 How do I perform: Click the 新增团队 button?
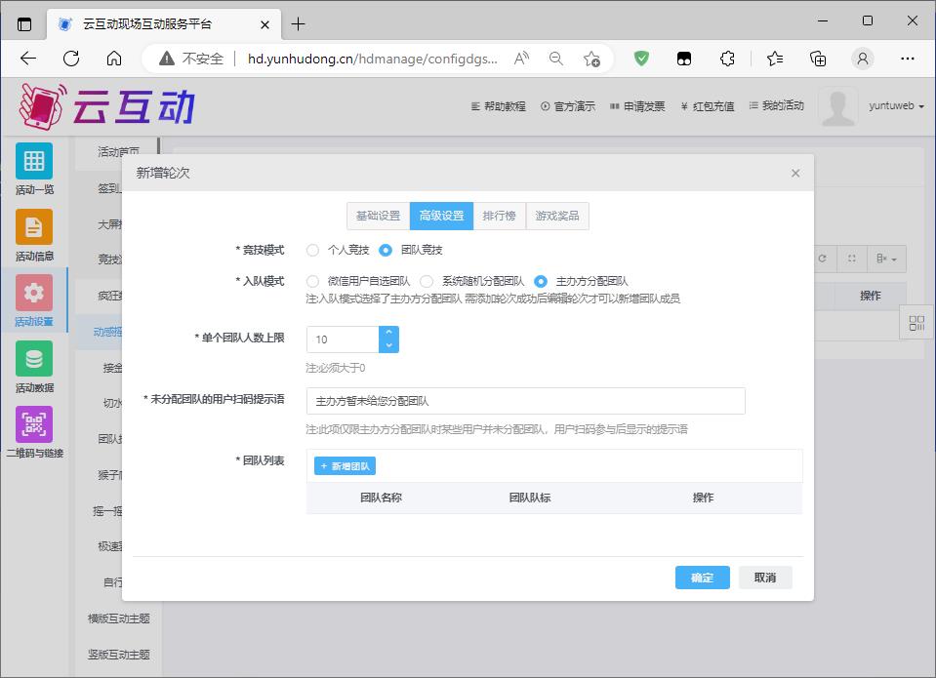click(346, 466)
